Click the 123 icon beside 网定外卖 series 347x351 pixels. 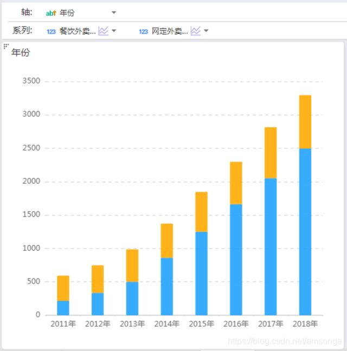tap(143, 31)
